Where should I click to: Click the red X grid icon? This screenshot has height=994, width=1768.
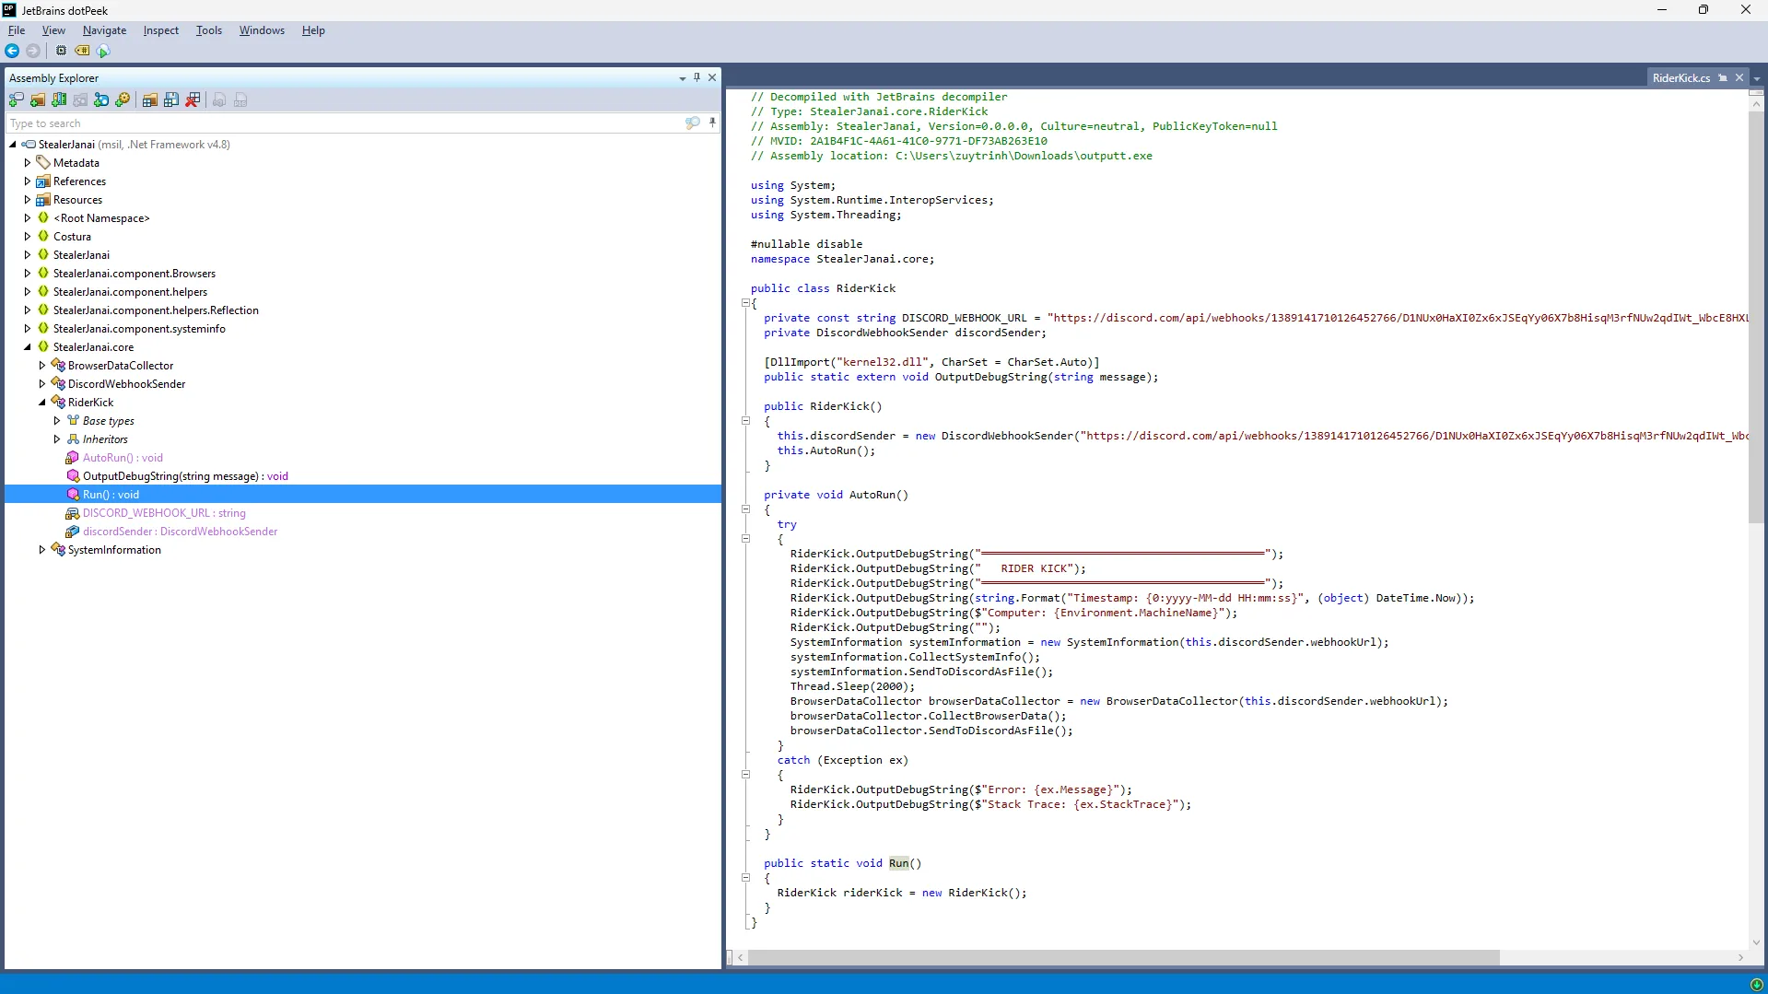tap(193, 99)
